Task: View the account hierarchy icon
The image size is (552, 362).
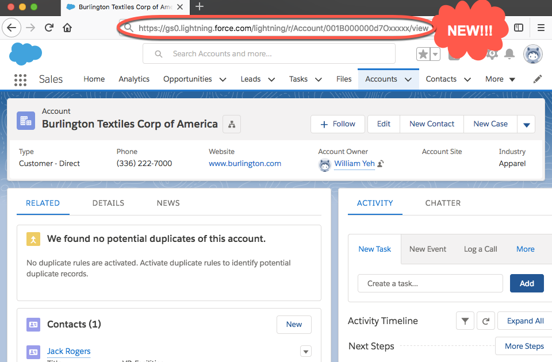Action: (232, 124)
